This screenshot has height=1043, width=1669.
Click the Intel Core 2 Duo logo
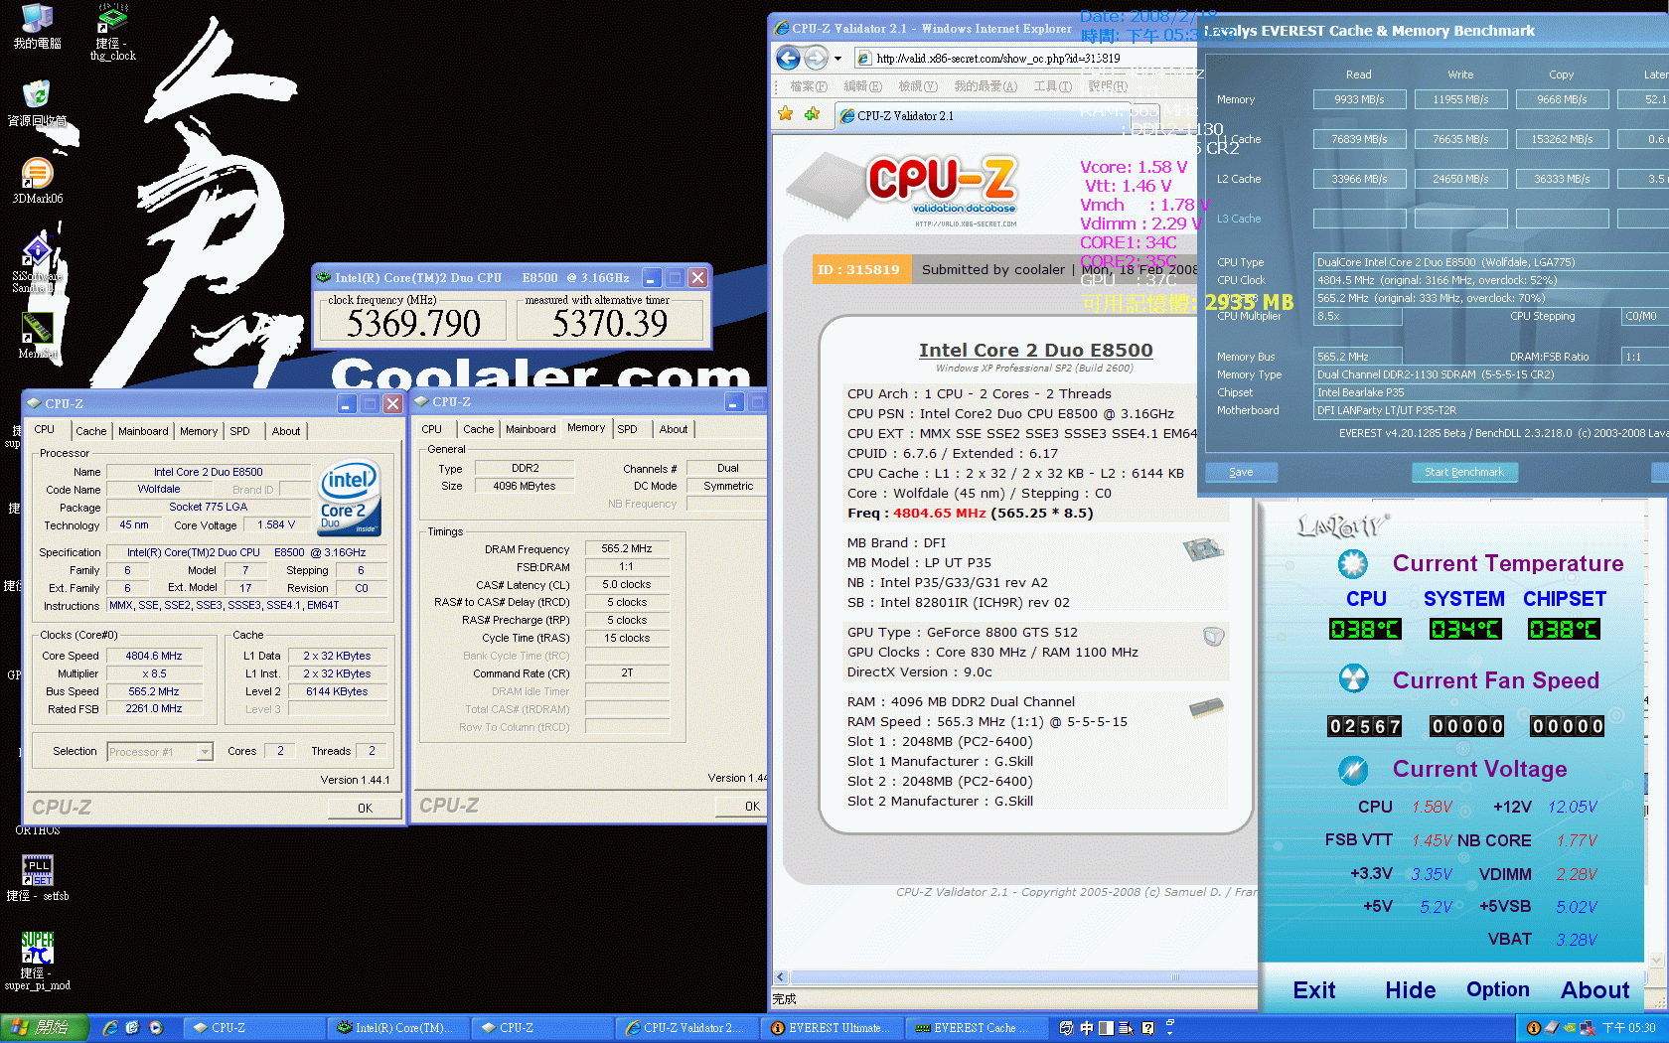point(349,499)
